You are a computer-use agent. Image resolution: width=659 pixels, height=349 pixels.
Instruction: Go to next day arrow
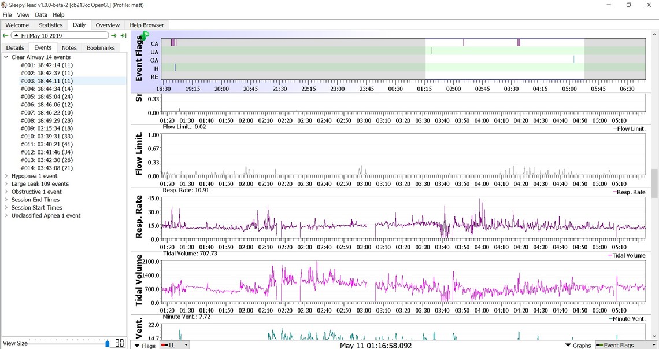click(113, 36)
